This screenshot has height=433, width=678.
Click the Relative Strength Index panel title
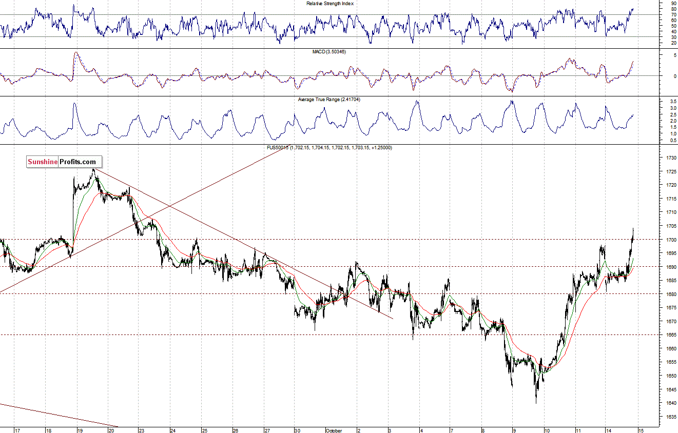click(330, 3)
